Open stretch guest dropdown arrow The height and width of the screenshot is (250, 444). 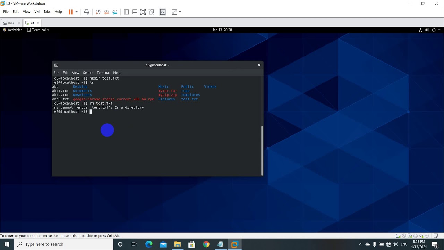point(180,12)
